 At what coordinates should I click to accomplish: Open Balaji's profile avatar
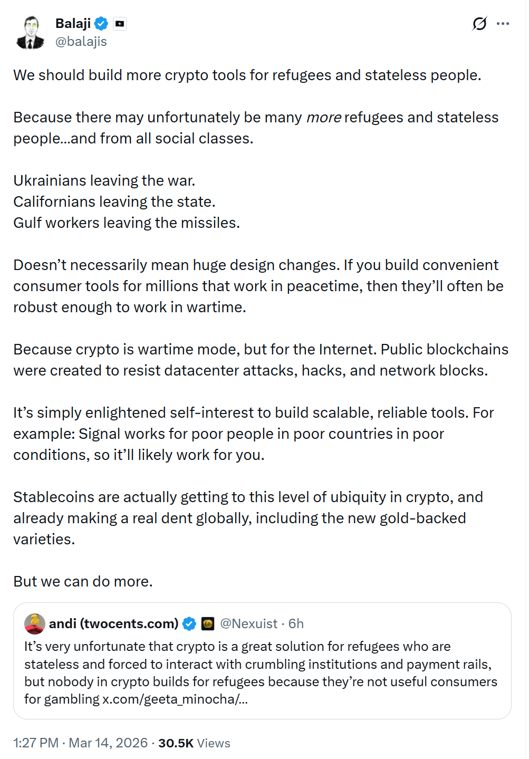[x=32, y=32]
